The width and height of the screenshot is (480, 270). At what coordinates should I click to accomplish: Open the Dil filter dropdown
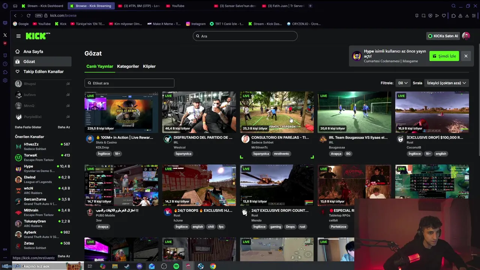point(403,83)
